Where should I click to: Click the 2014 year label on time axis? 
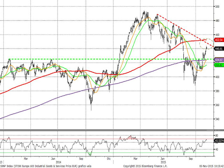tap(58, 162)
